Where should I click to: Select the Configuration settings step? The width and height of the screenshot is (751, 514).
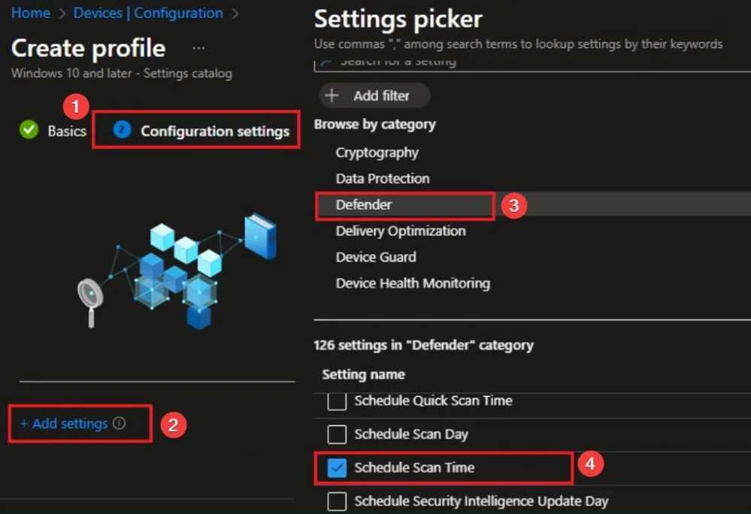(201, 131)
